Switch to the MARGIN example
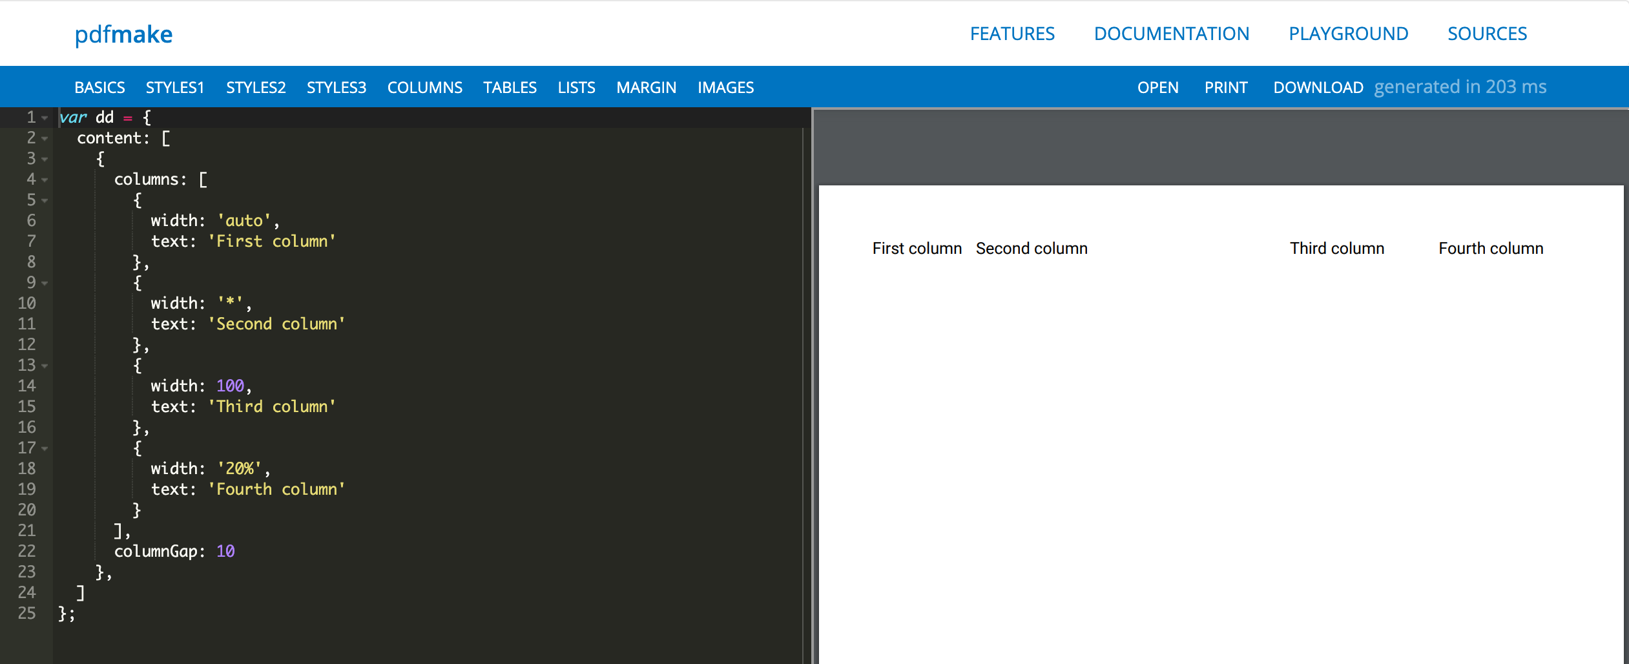 tap(646, 87)
